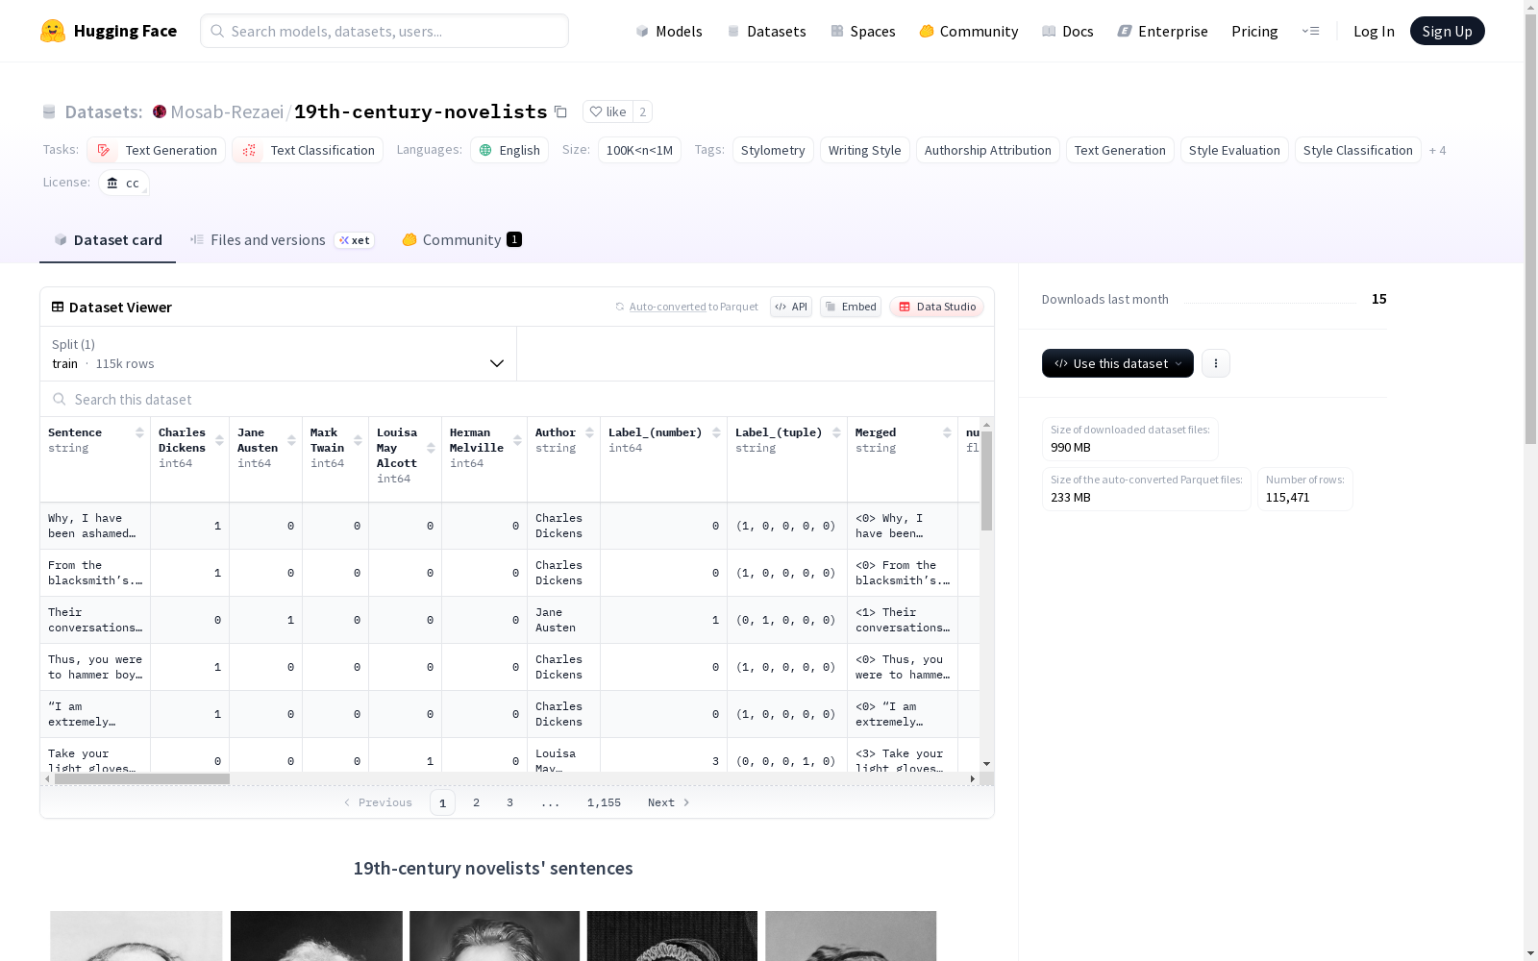Sort the Herman Melville column
The height and width of the screenshot is (961, 1538).
tap(517, 440)
